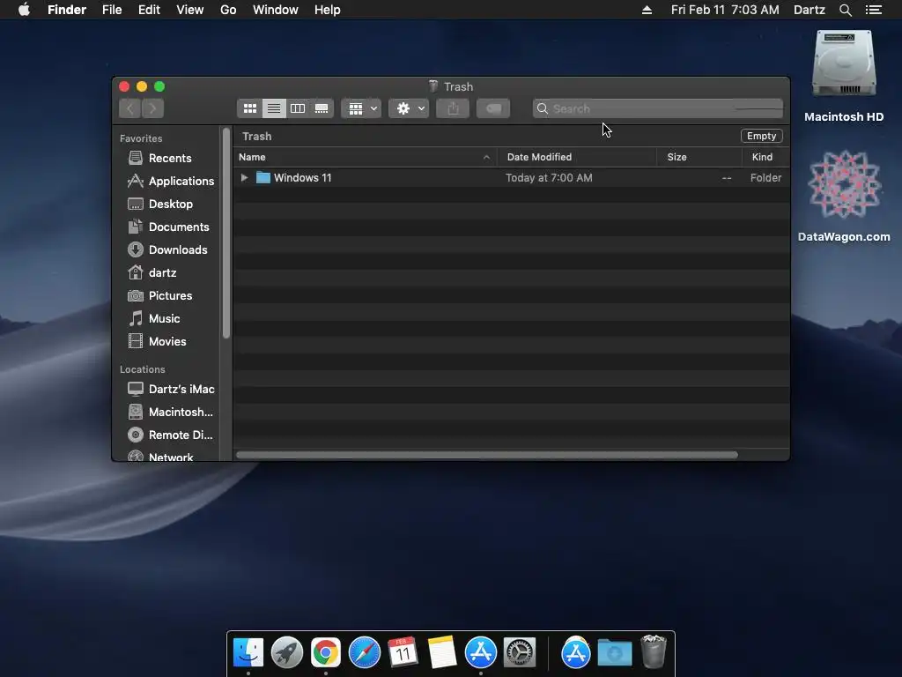Image resolution: width=902 pixels, height=677 pixels.
Task: Sort by the Kind column header
Action: pos(765,157)
